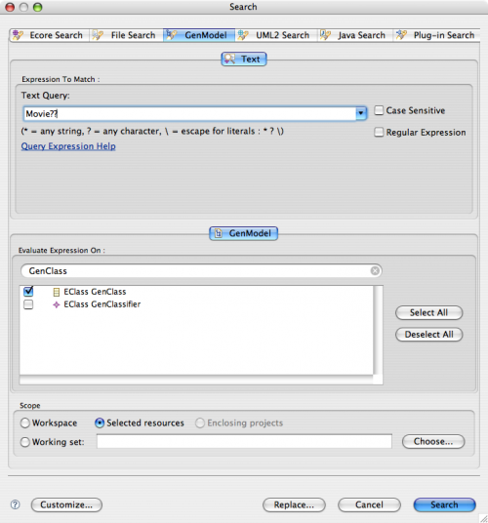Screen dimensions: 488x523
Task: Click the UML2 Search tab icon
Action: pos(243,35)
